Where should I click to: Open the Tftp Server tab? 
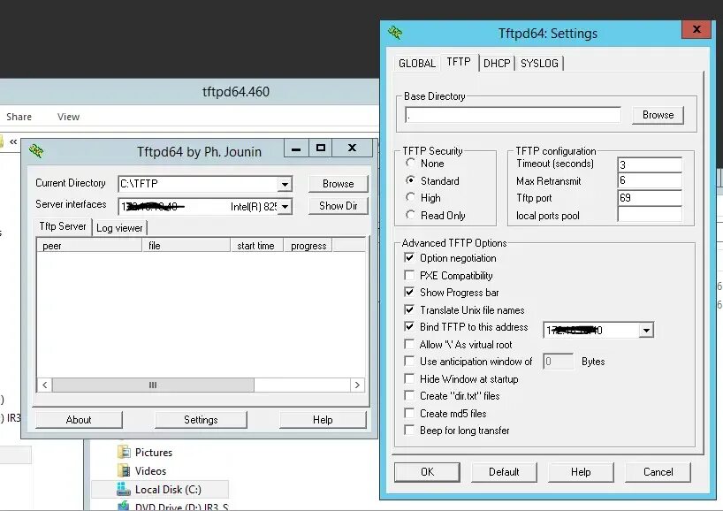[x=63, y=226]
